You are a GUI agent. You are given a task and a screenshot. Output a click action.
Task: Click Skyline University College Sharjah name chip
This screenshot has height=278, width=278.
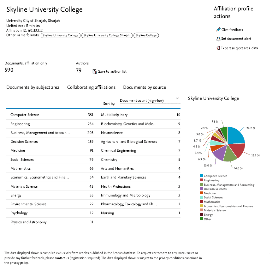coord(107,35)
